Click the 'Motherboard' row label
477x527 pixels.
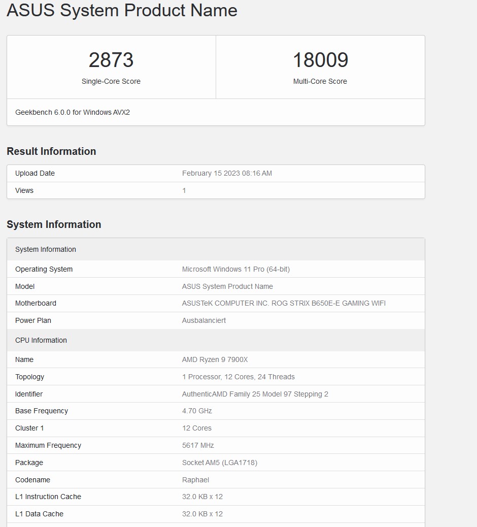[x=36, y=303]
